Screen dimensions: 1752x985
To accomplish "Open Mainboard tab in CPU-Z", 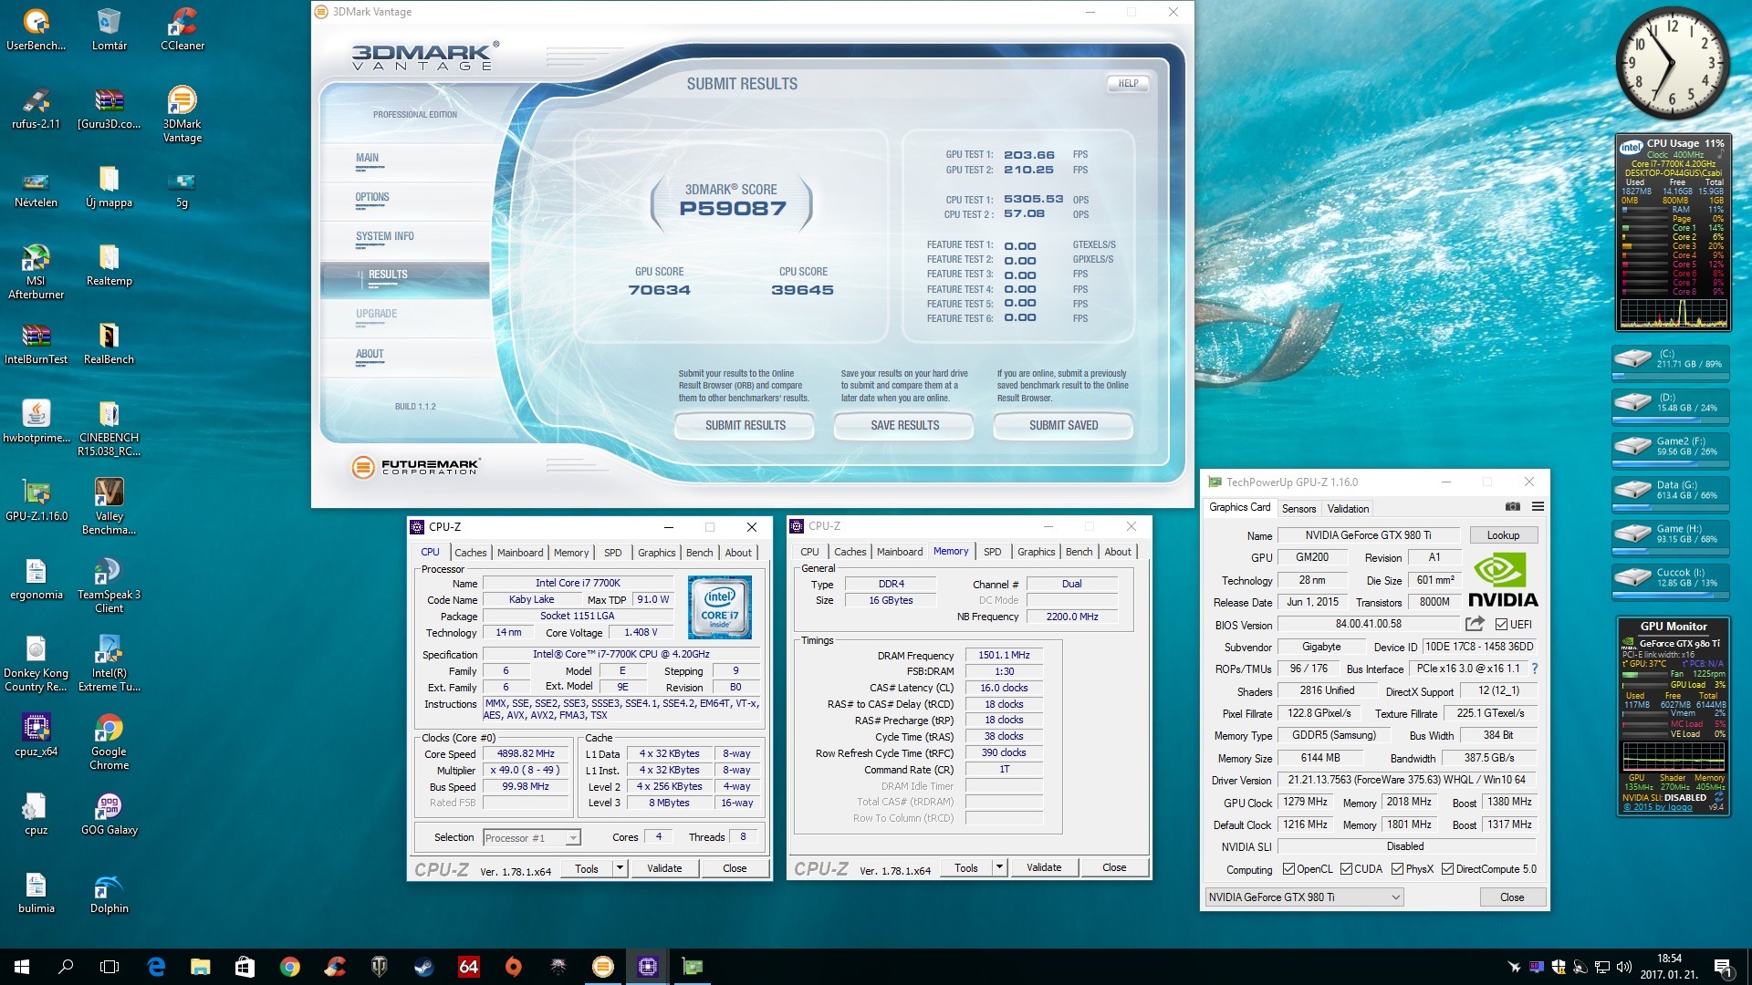I will point(519,553).
